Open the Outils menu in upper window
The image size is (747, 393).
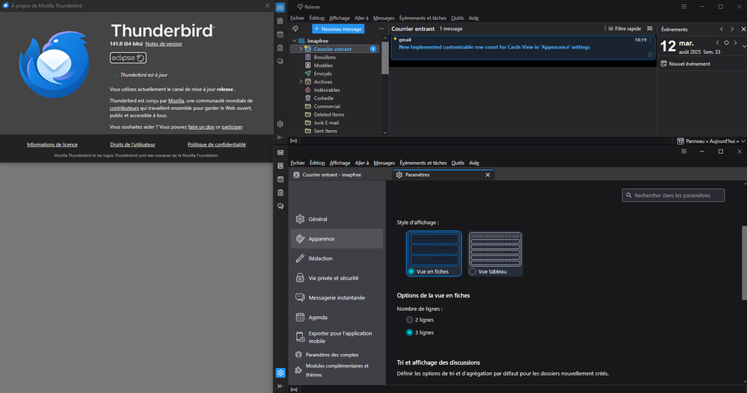coord(458,17)
